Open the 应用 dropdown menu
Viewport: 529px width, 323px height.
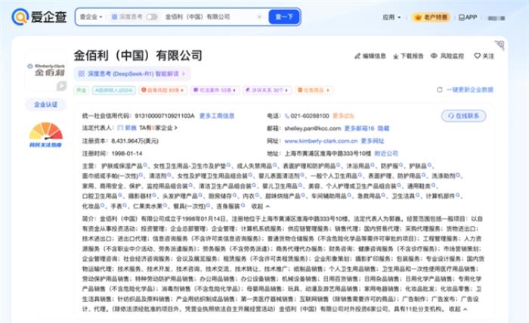(391, 17)
